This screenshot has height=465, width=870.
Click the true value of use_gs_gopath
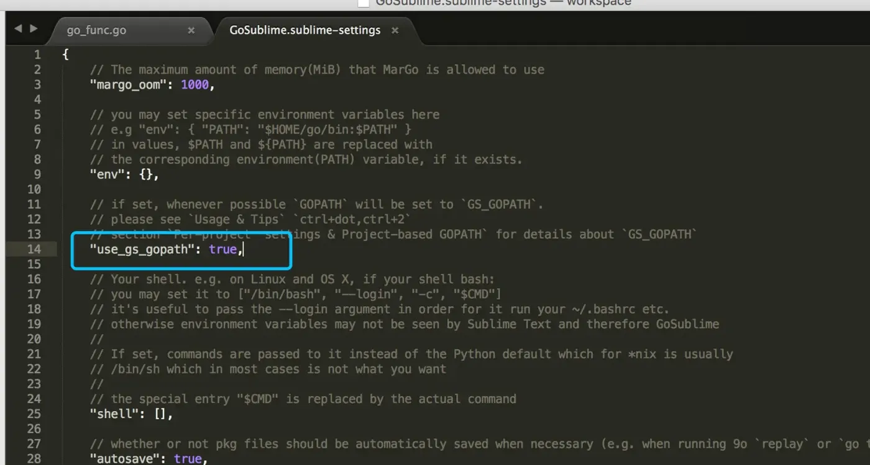222,249
